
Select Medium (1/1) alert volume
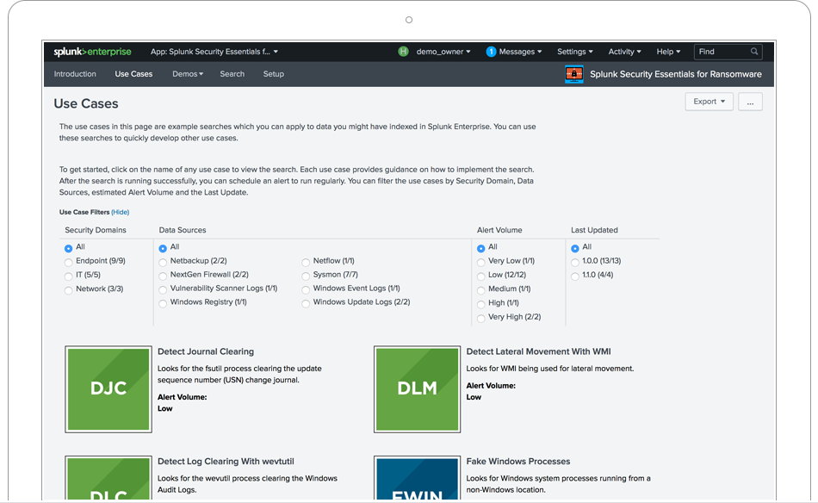point(481,290)
